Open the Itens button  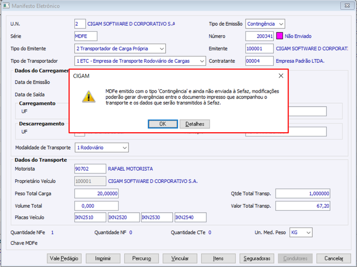click(218, 258)
